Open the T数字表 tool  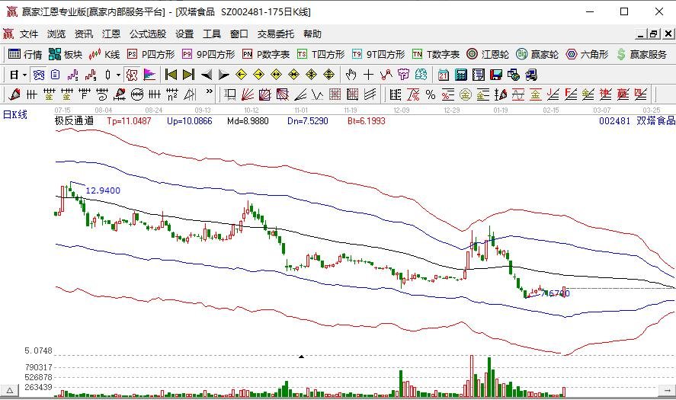(x=435, y=54)
